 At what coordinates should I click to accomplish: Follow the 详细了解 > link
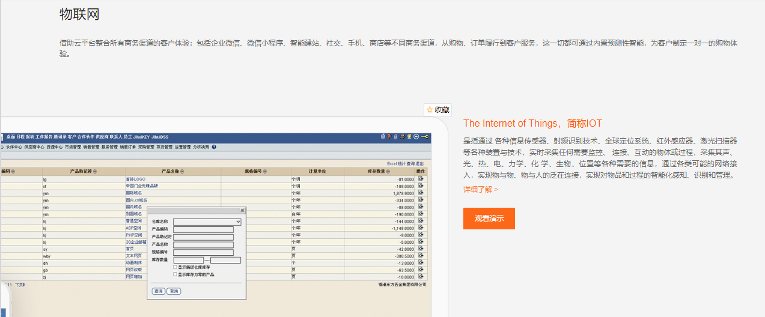pyautogui.click(x=480, y=189)
